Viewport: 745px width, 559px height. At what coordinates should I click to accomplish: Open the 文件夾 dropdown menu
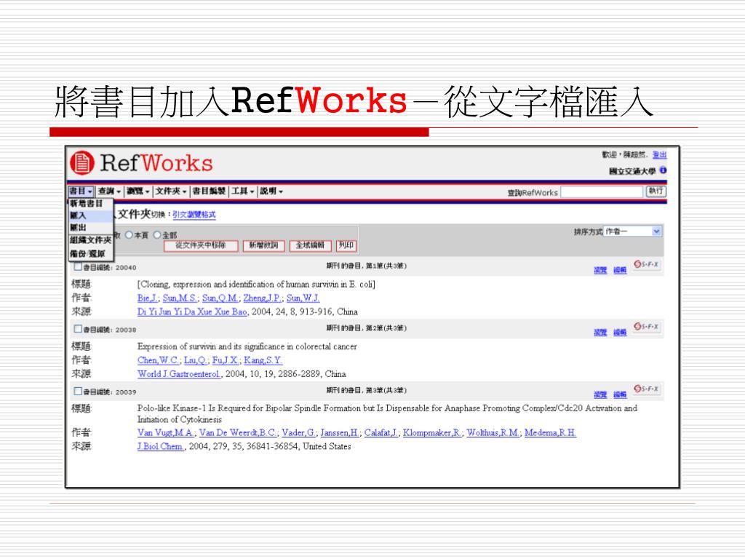point(171,191)
